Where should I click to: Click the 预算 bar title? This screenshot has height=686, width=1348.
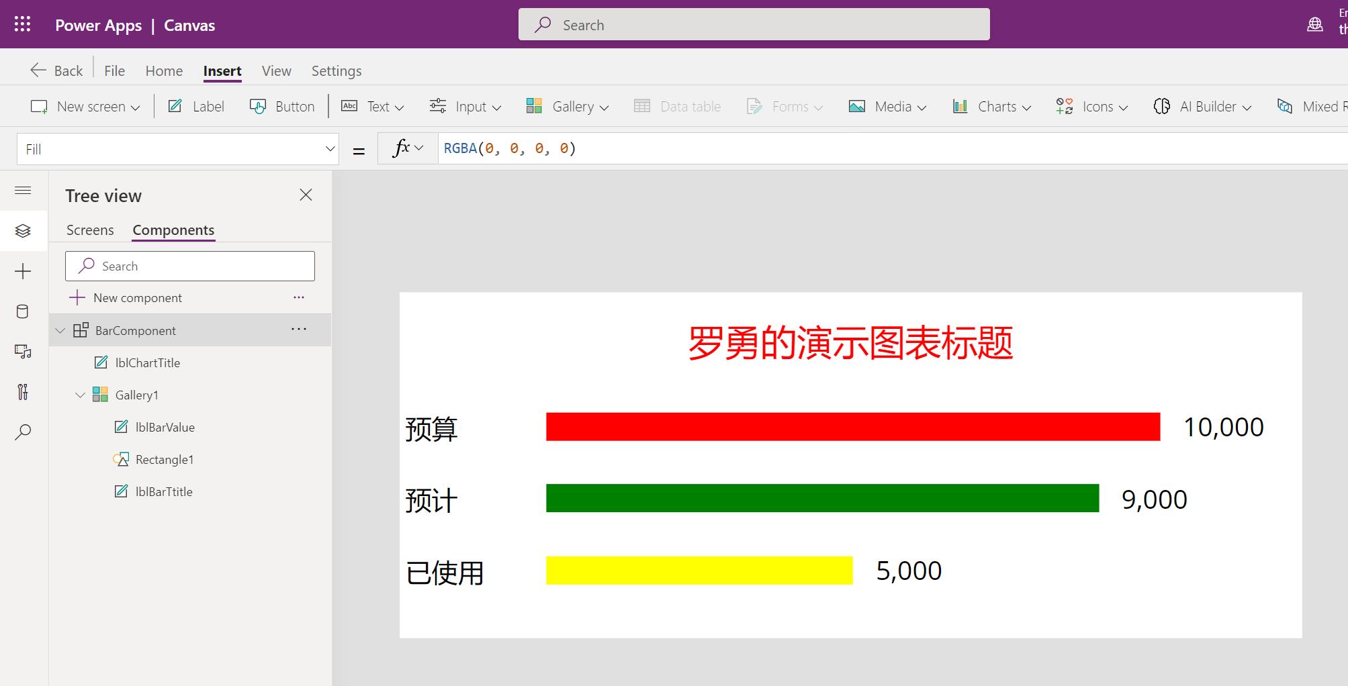(431, 429)
